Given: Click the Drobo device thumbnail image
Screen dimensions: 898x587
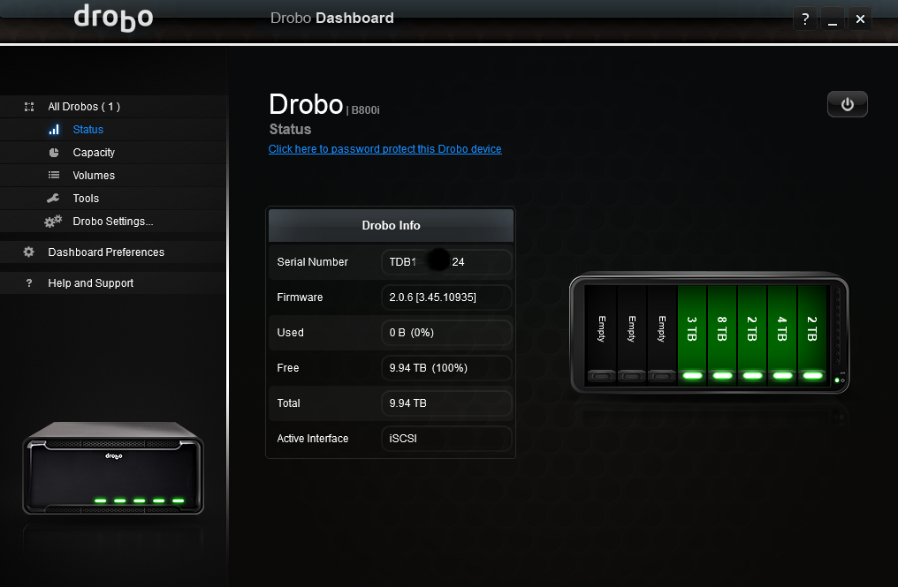Looking at the screenshot, I should (x=113, y=468).
